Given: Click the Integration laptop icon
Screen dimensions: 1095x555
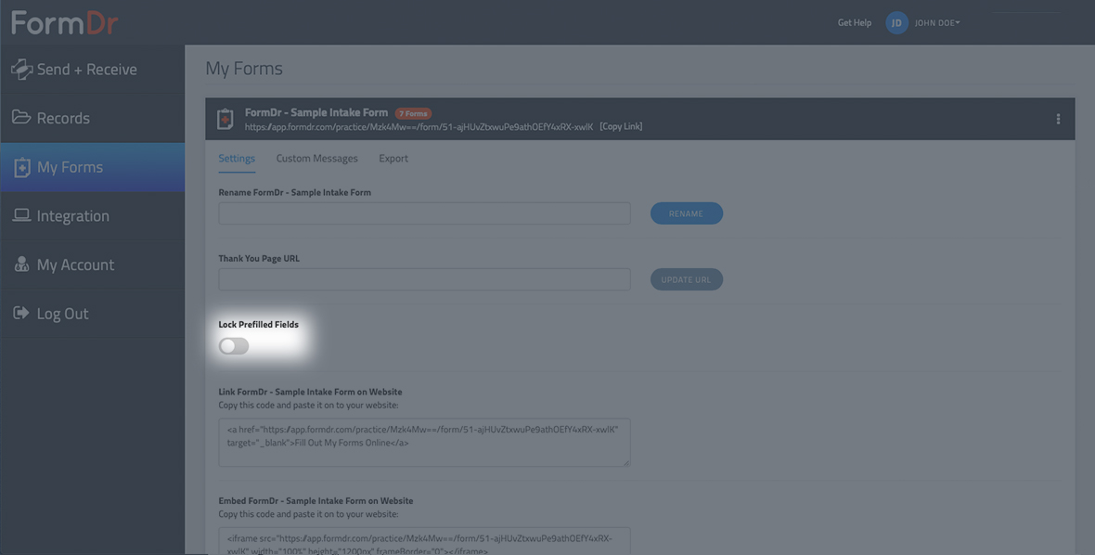Looking at the screenshot, I should point(21,215).
